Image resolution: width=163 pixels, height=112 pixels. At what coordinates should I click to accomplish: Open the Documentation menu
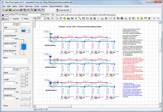pyautogui.click(x=56, y=6)
